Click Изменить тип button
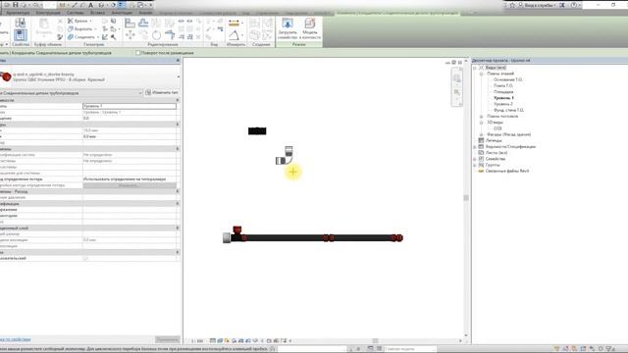Screen dimensions: 628x353 click(x=162, y=92)
